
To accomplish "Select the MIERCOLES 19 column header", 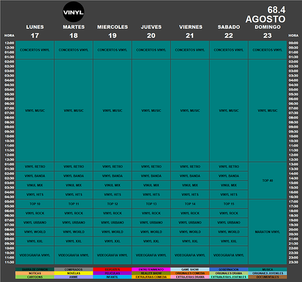I will coord(112,31).
